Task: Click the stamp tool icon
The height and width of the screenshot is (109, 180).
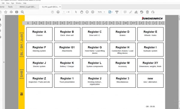Action: (142, 12)
